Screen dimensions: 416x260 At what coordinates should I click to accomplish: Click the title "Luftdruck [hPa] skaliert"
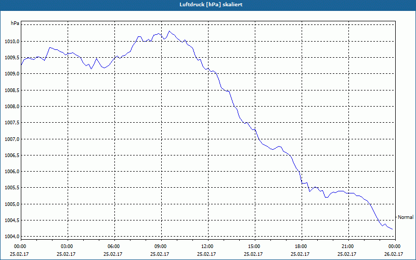pyautogui.click(x=211, y=5)
